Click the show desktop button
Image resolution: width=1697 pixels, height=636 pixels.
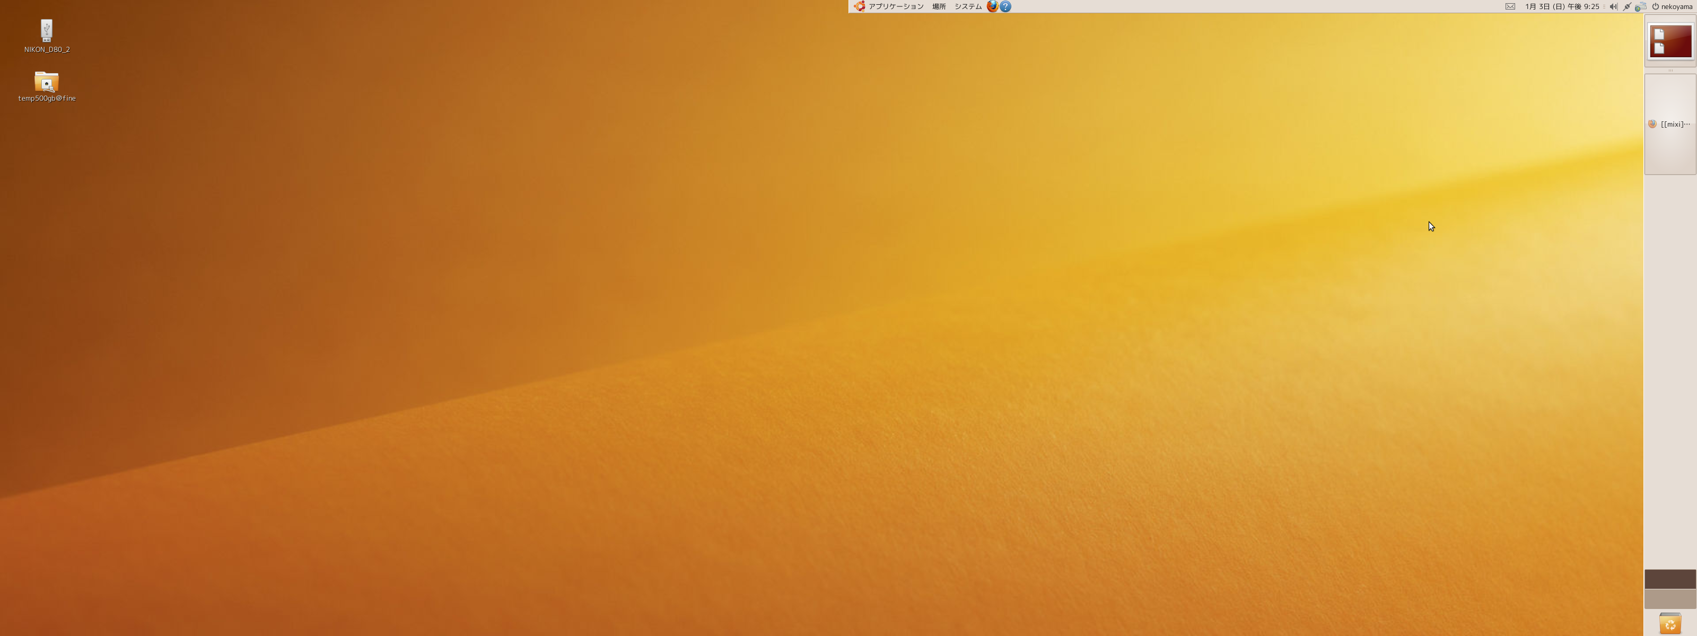(x=1670, y=41)
